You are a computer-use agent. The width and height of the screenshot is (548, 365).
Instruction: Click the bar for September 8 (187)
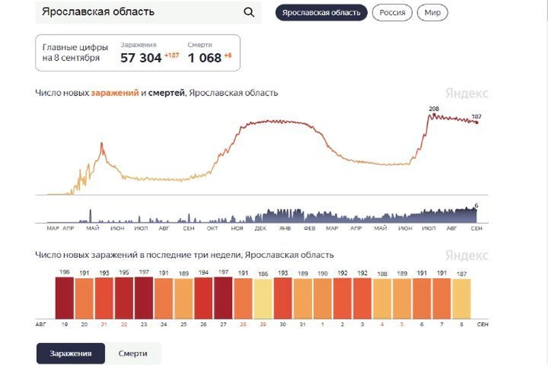(461, 299)
